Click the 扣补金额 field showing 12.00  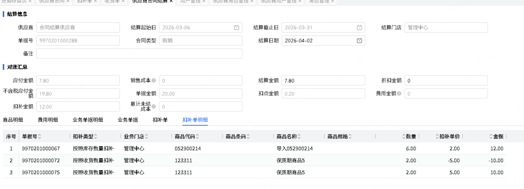[78, 107]
